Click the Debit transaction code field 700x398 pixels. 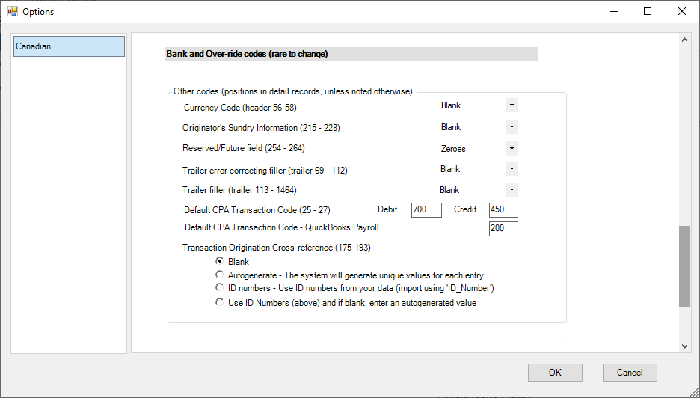(426, 210)
